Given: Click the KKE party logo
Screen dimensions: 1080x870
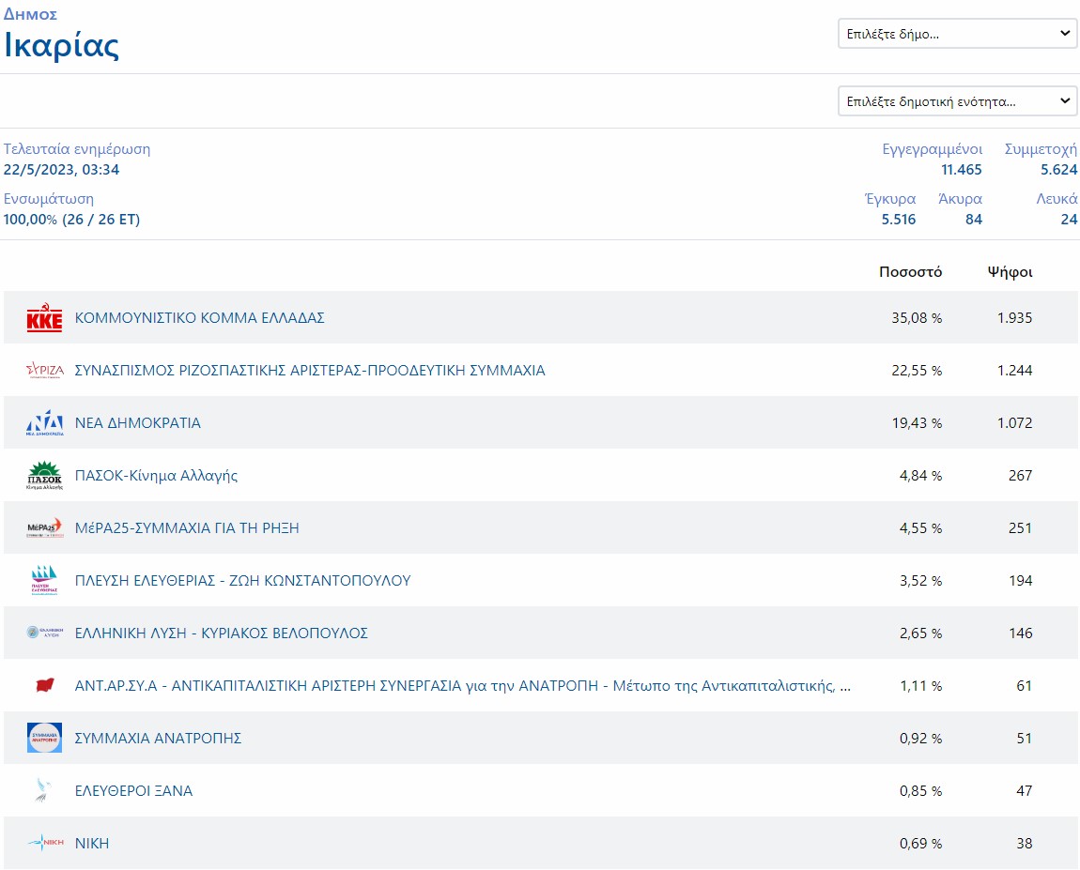Looking at the screenshot, I should pyautogui.click(x=44, y=317).
